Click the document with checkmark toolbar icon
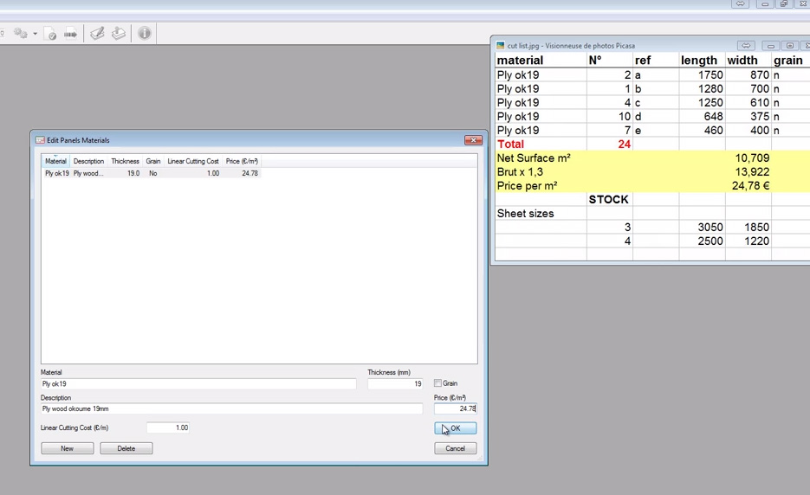This screenshot has height=495, width=810. [x=50, y=34]
